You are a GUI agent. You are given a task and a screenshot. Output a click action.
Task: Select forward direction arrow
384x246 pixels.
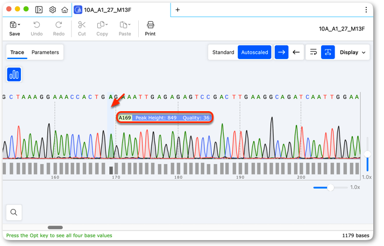tap(281, 52)
